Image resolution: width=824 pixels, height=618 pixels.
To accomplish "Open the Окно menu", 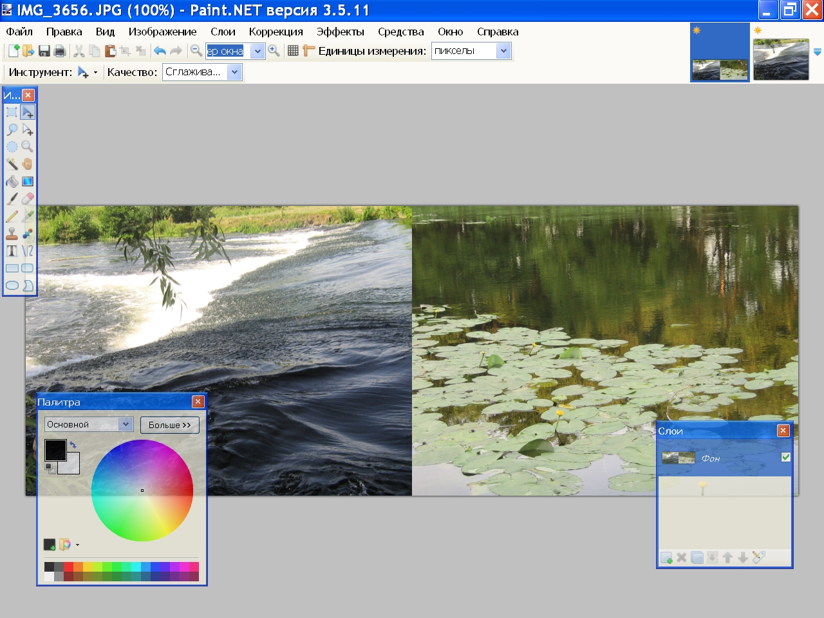I will (450, 32).
